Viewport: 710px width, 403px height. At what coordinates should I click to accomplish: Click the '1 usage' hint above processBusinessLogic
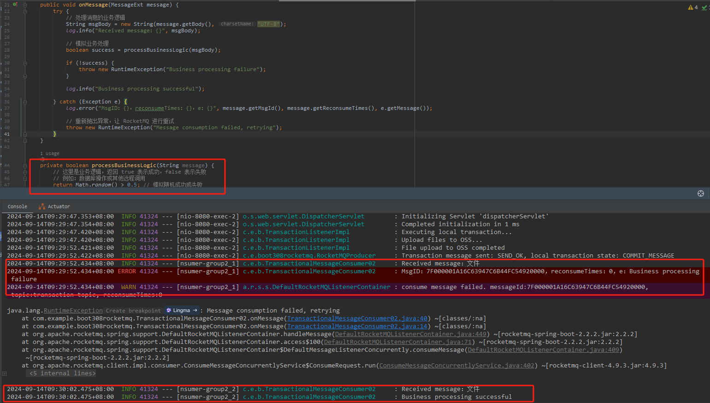coord(50,153)
